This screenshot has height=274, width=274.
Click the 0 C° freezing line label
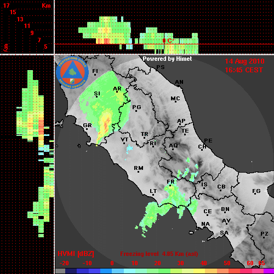pos(168,41)
